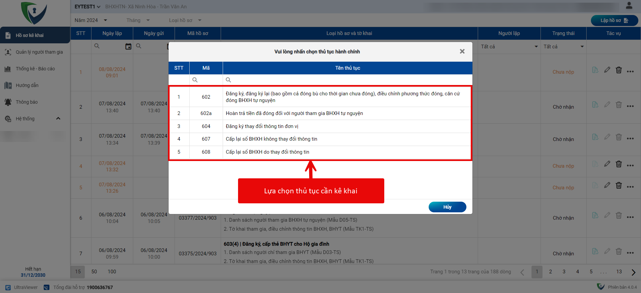Click the Thông báo bell icon
Screen dimensions: 641x293
click(8, 102)
